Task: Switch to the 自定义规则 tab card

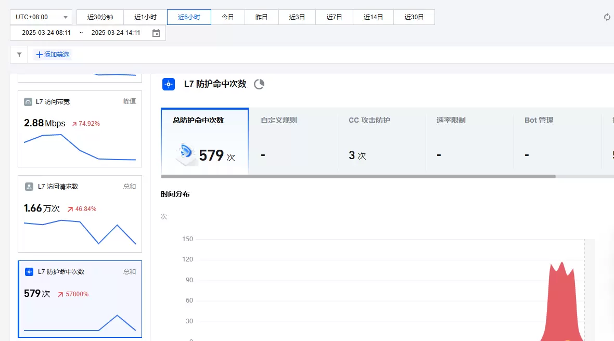Action: (x=293, y=141)
